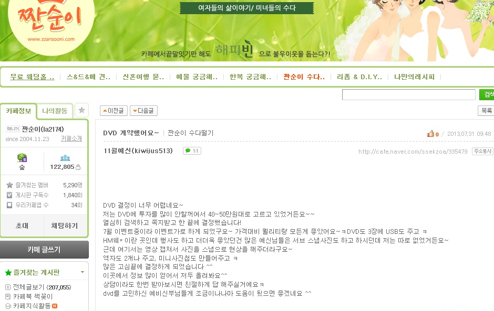Click the 카페소개 link
494x311 pixels.
[x=71, y=138]
